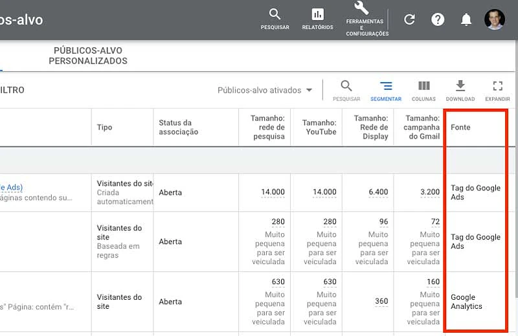518x336 pixels.
Task: Open the audience link ending in 'e Ads)'
Action: coord(11,187)
